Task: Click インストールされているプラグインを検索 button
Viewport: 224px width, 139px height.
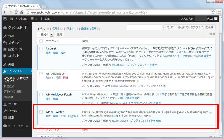Action: [x=189, y=27]
